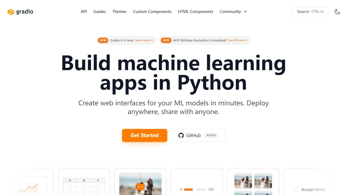Click the Gradio logo in the header

pos(20,12)
